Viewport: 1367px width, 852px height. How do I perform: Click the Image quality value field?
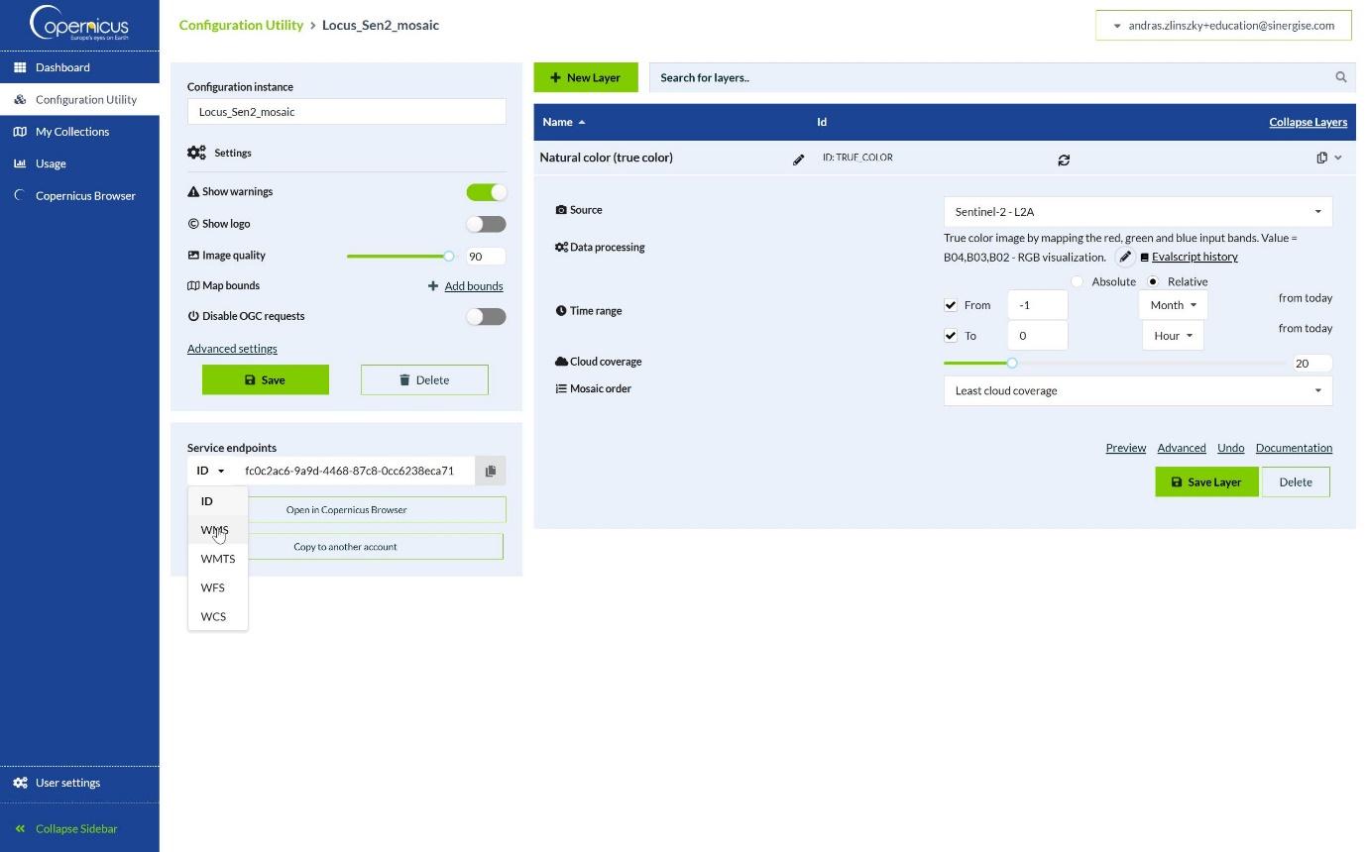[485, 257]
